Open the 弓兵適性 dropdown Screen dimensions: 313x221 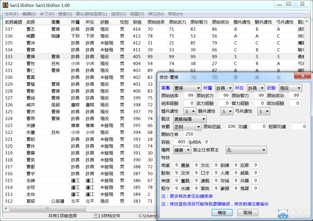[264, 111]
